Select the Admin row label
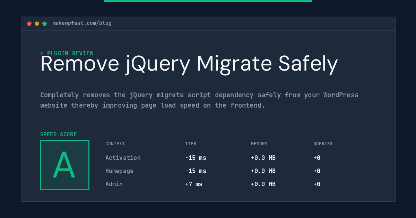The width and height of the screenshot is (416, 218). coord(114,184)
